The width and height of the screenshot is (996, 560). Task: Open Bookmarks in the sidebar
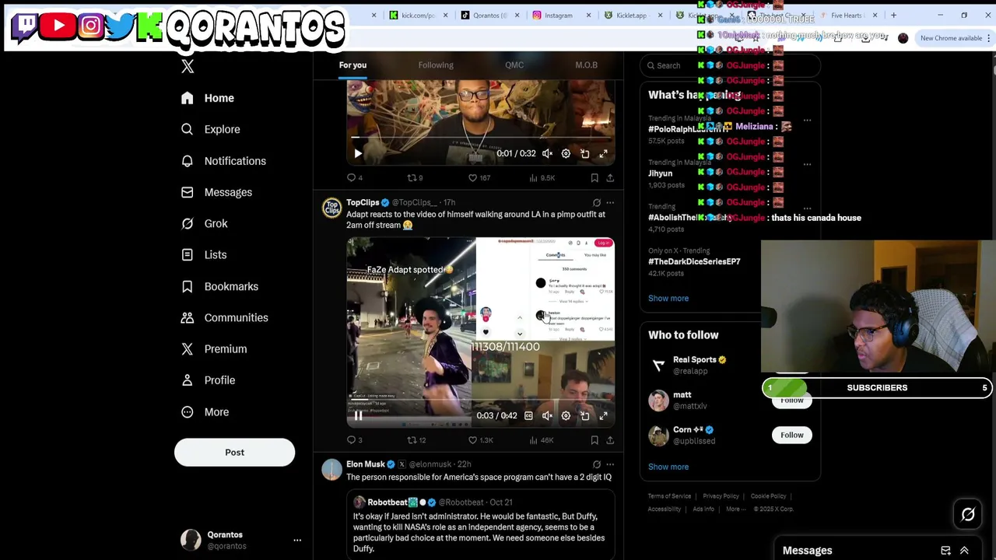pyautogui.click(x=219, y=286)
